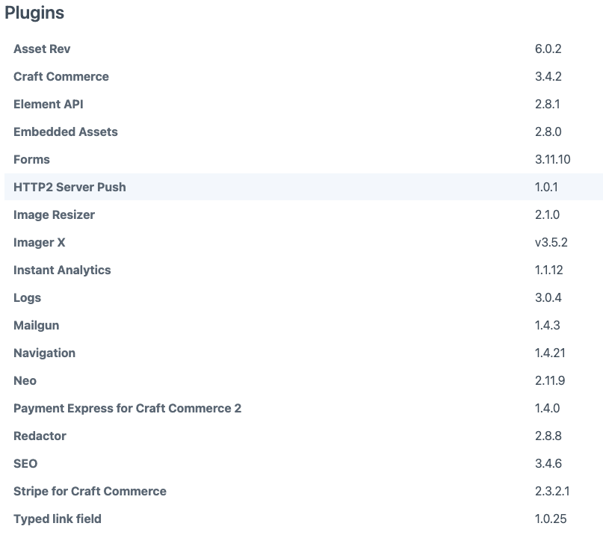
Task: Click the SEO plugin name
Action: click(x=25, y=463)
